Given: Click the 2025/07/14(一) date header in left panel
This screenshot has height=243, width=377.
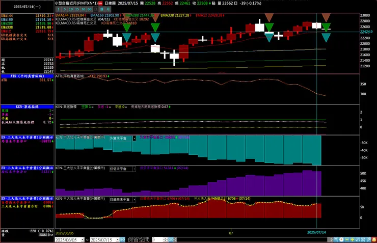Looking at the screenshot, I should point(27,7).
